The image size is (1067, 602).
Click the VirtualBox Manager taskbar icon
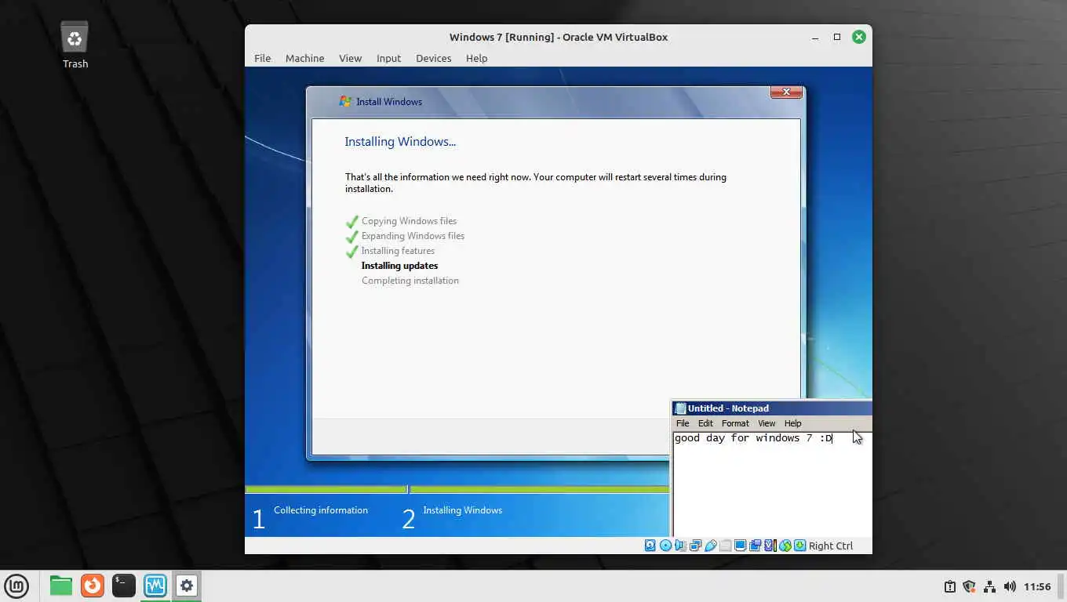[x=155, y=586]
